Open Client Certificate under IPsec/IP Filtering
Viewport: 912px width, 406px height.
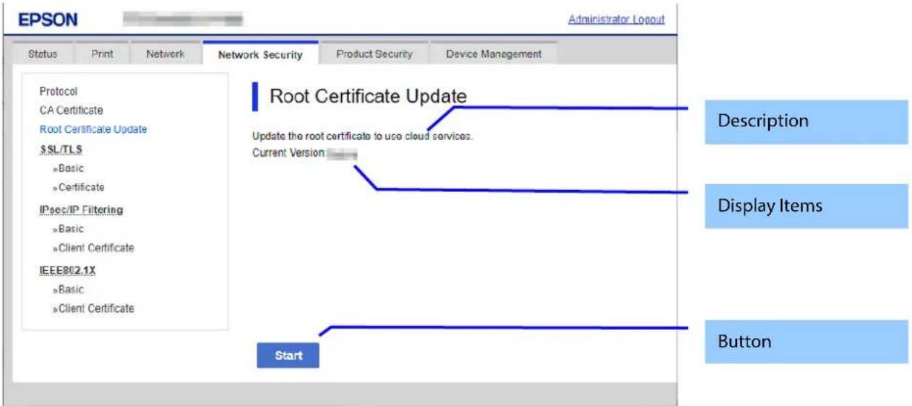click(x=93, y=248)
